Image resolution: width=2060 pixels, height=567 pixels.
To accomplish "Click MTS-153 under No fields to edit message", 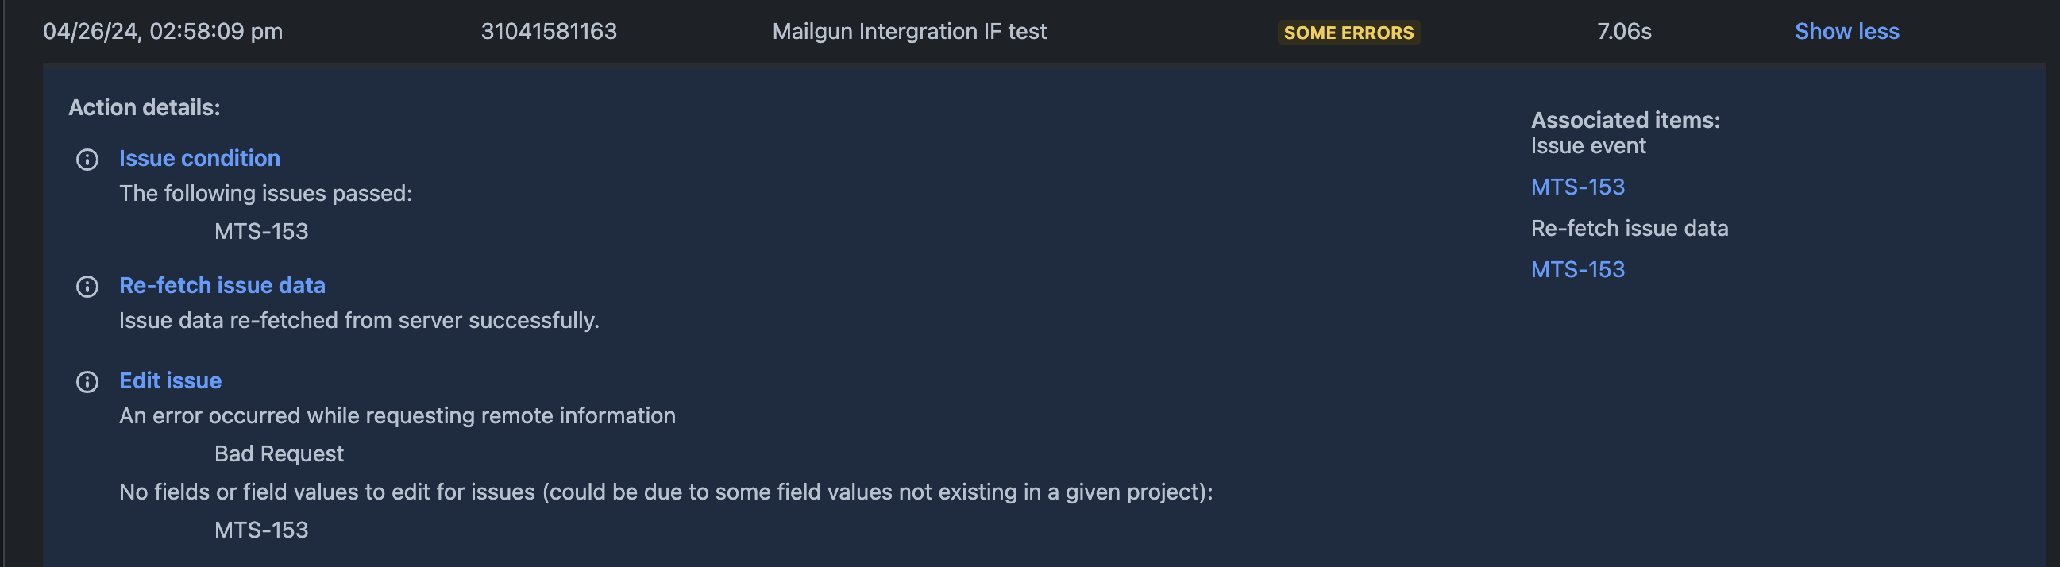I will click(x=261, y=530).
